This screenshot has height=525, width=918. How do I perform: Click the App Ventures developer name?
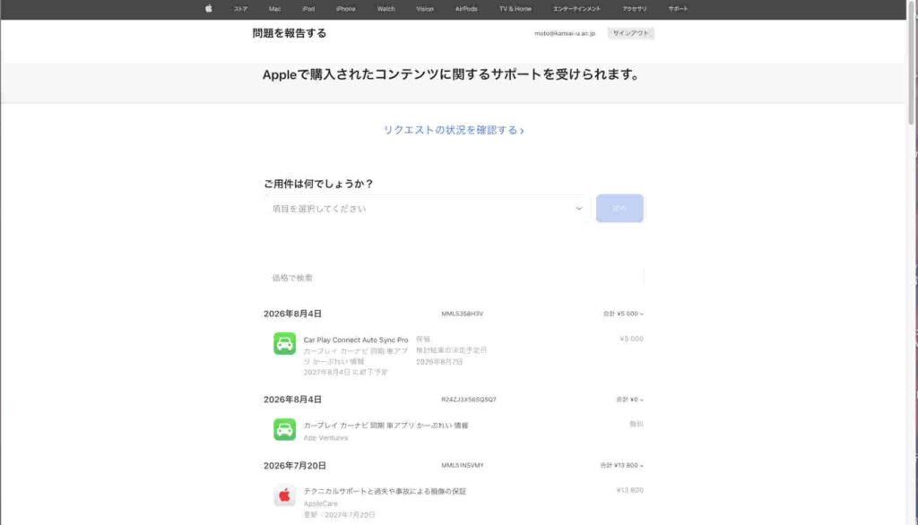[x=325, y=438]
